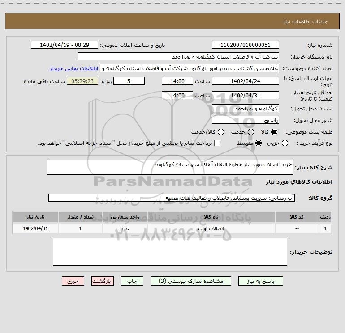
Task: Tick the اسناد خزانه اسلامی payment checkbox
Action: click(x=217, y=143)
